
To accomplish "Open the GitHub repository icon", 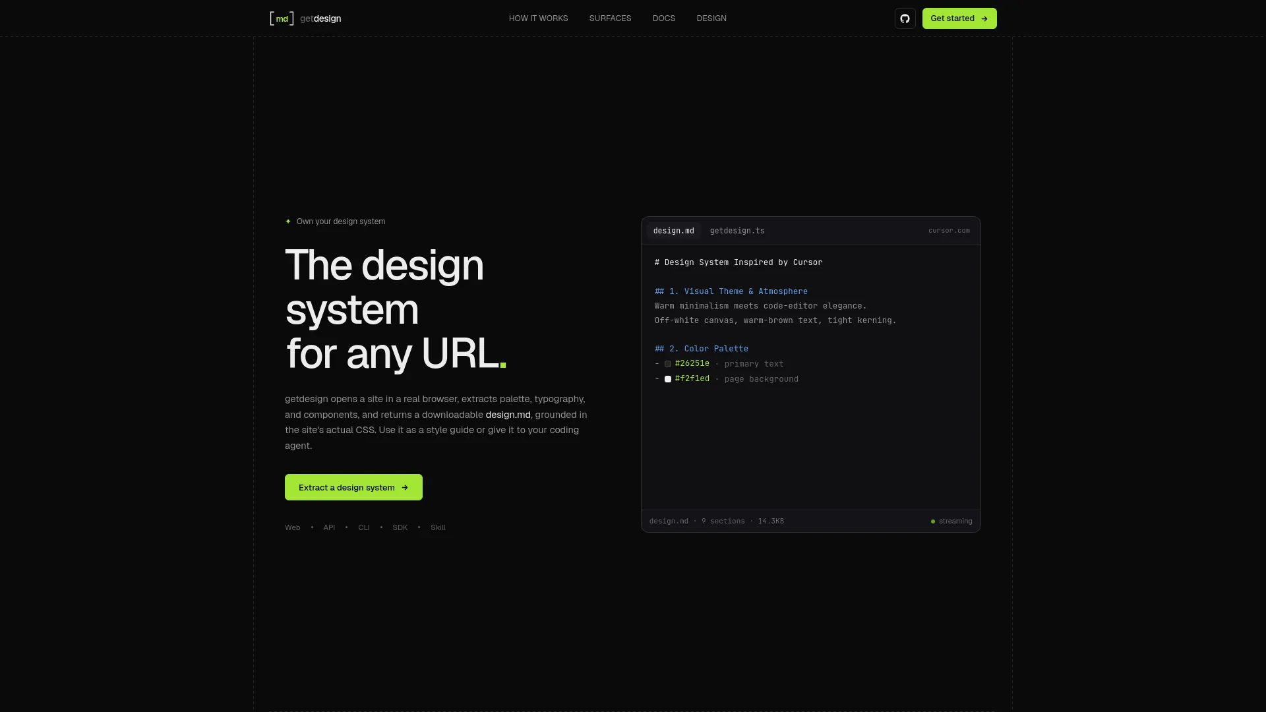I will [905, 18].
